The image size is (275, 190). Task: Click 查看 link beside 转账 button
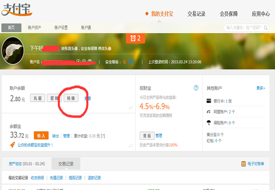pyautogui.click(x=88, y=98)
